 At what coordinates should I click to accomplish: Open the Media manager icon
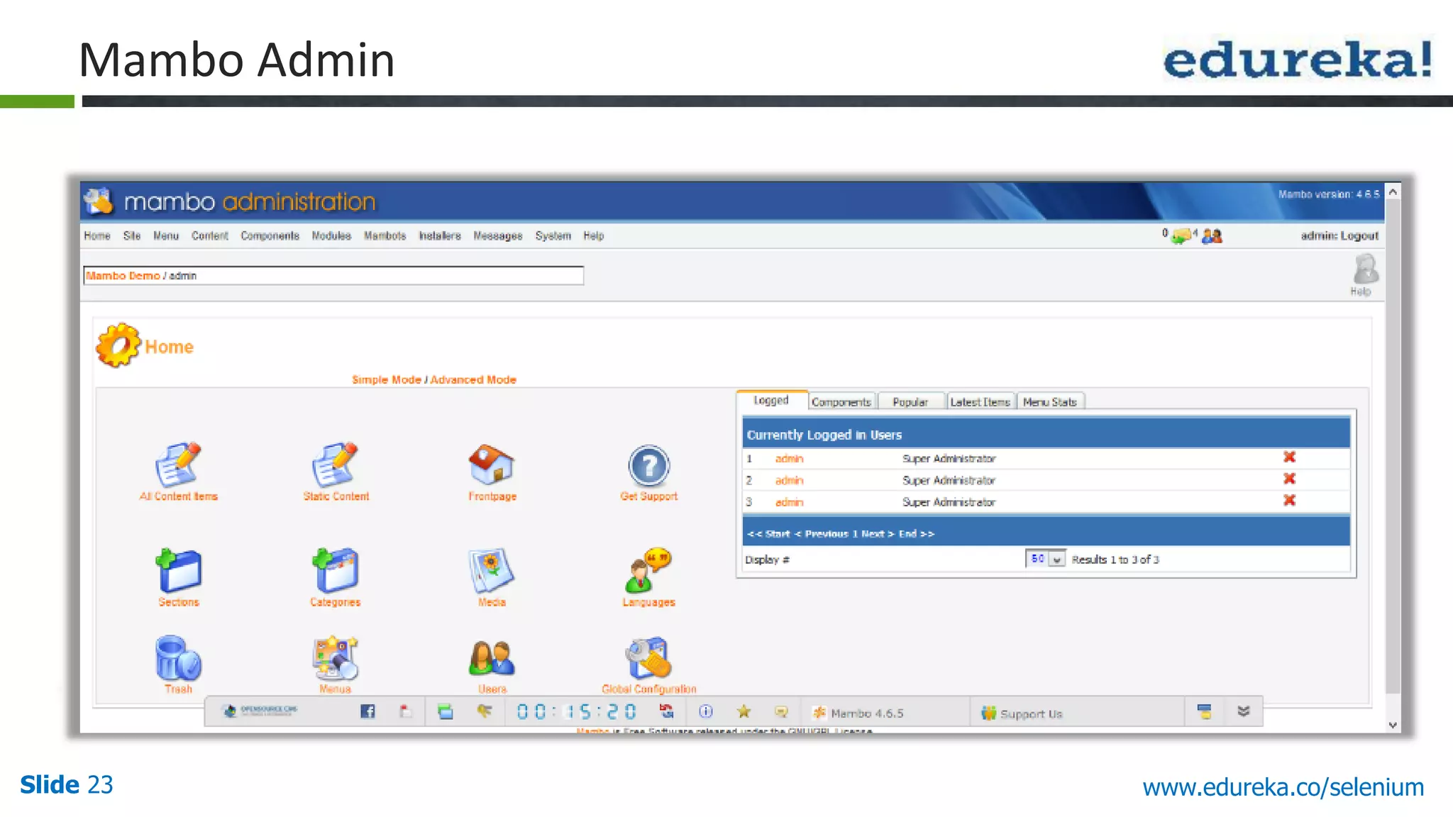pyautogui.click(x=492, y=571)
